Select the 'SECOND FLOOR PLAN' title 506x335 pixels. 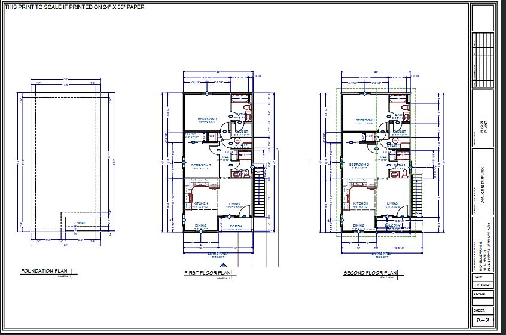coord(370,273)
